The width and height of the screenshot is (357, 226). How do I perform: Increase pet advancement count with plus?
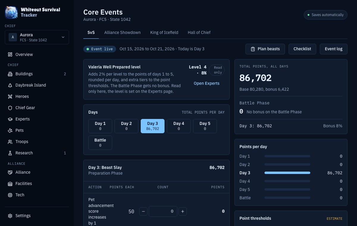point(183,211)
